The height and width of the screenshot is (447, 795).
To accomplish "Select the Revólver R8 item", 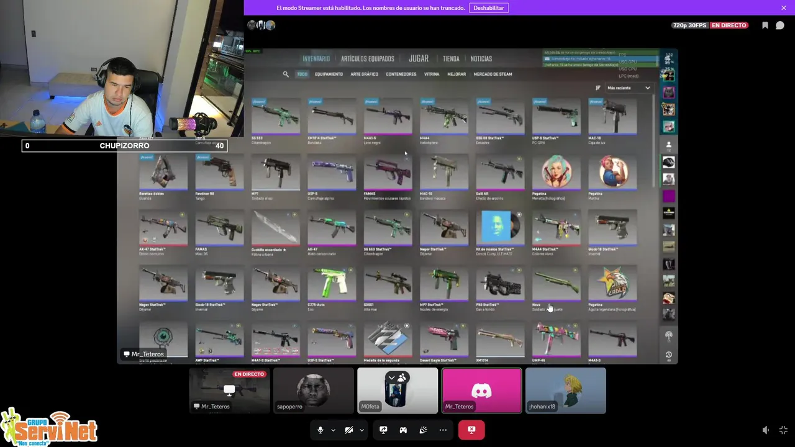I will click(219, 176).
